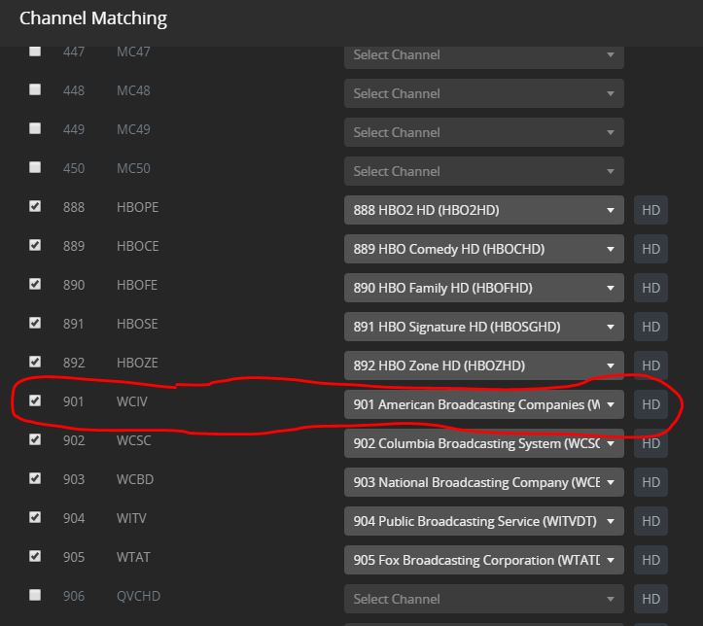Open Select Channel dropdown for MC49
The width and height of the screenshot is (703, 626).
[484, 132]
